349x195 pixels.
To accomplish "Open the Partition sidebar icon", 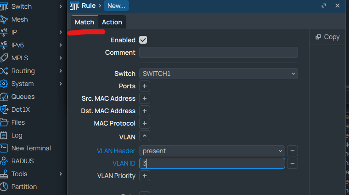I will (x=5, y=187).
